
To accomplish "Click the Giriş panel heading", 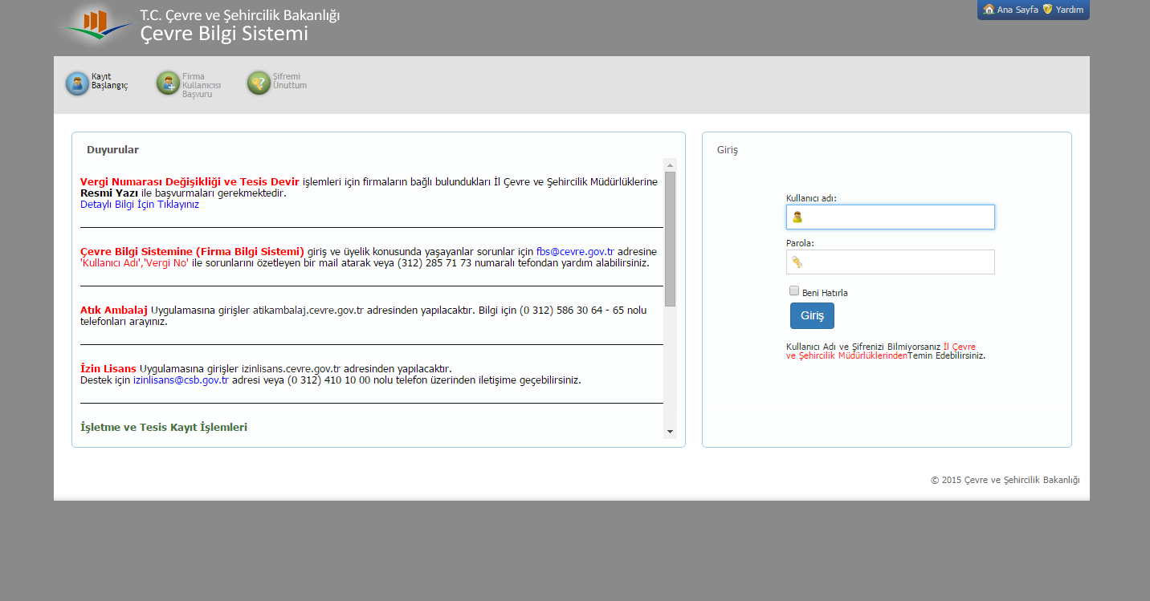I will click(x=727, y=150).
